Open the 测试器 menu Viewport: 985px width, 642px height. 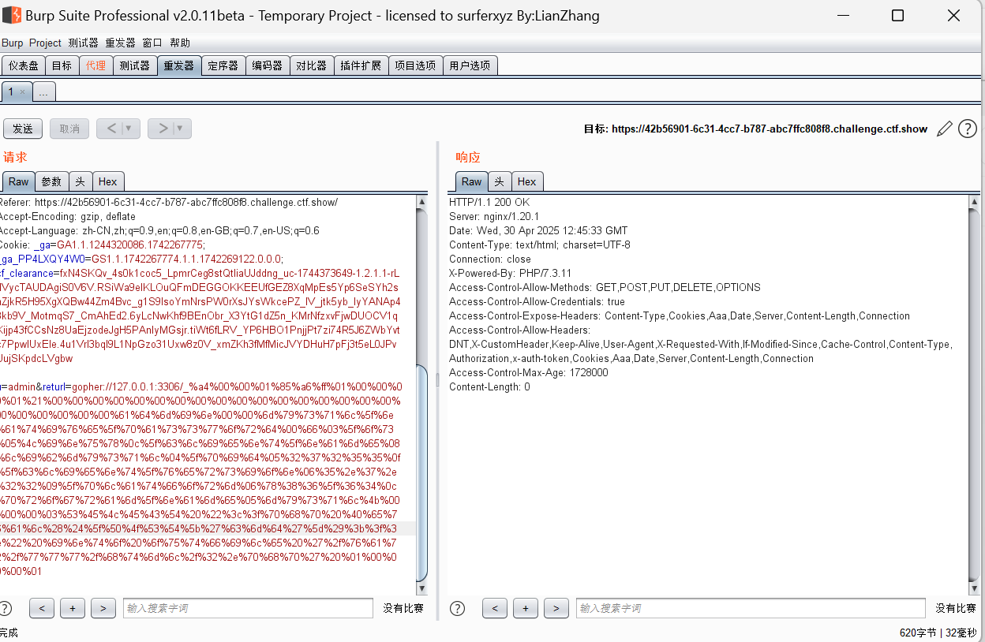point(84,43)
